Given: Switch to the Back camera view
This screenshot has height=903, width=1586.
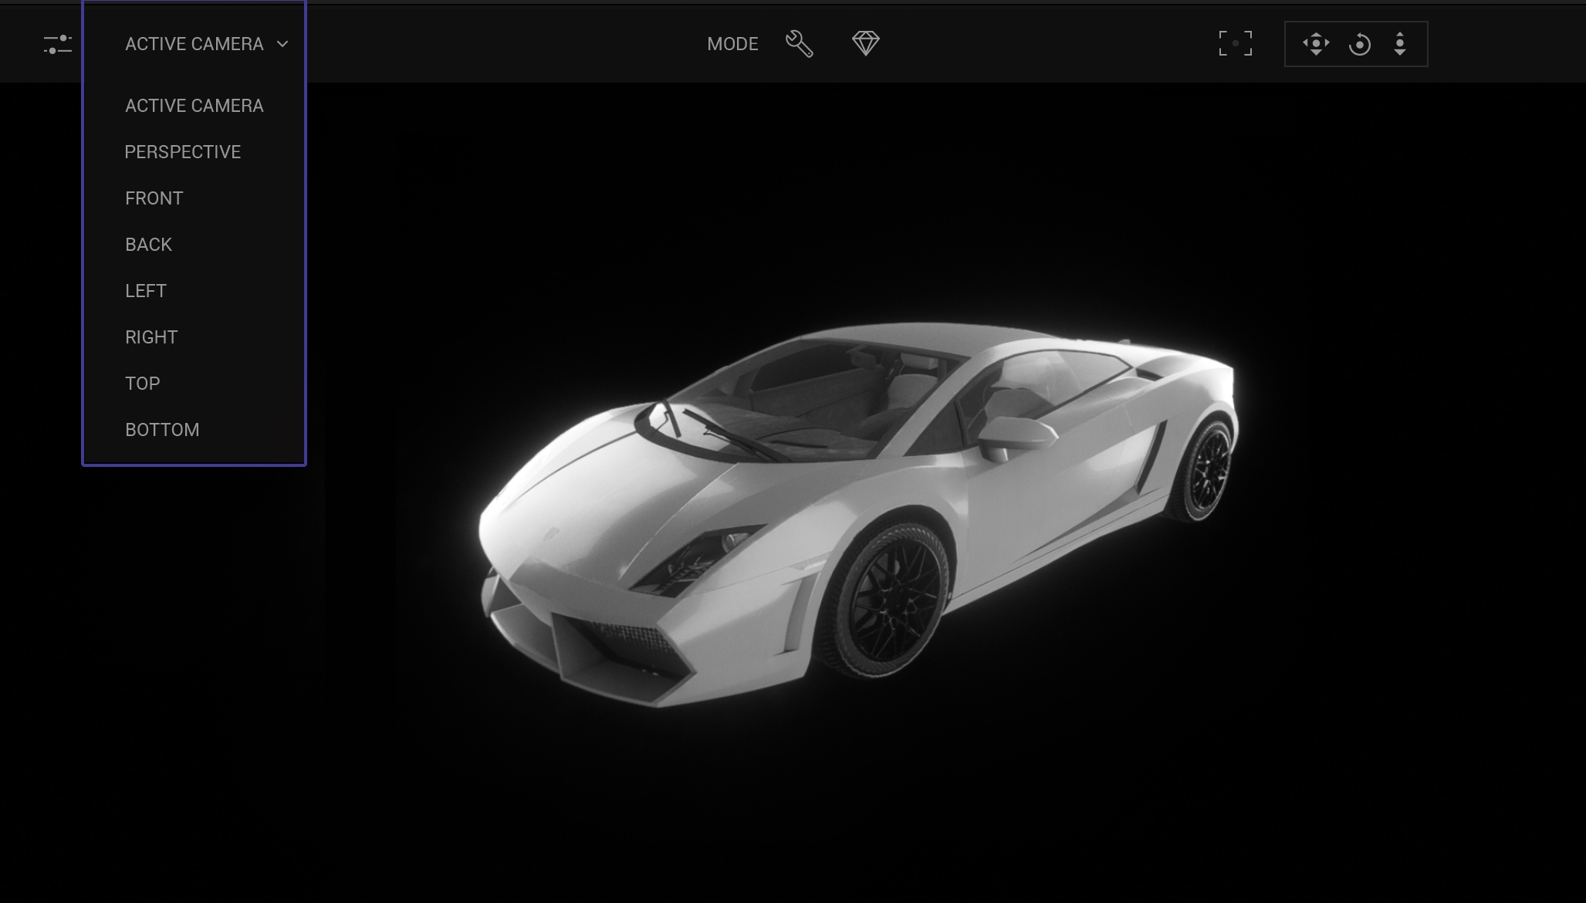Looking at the screenshot, I should pyautogui.click(x=149, y=245).
